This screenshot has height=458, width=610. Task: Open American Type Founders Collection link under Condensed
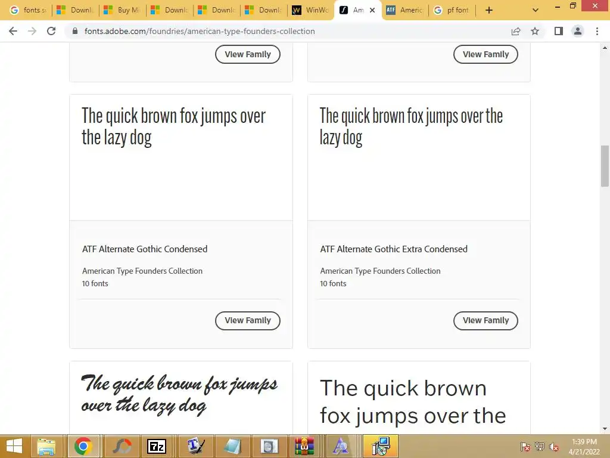point(142,271)
